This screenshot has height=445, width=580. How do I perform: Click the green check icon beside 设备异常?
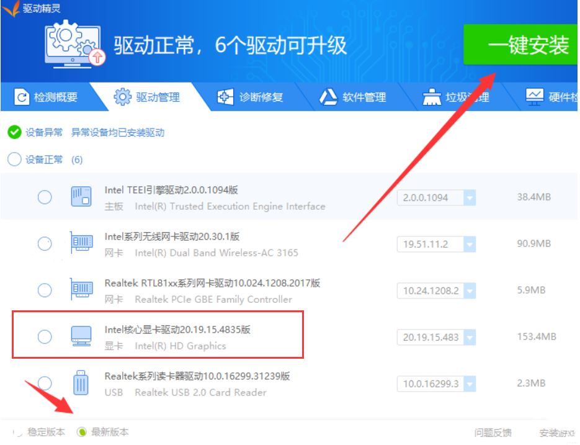(14, 132)
